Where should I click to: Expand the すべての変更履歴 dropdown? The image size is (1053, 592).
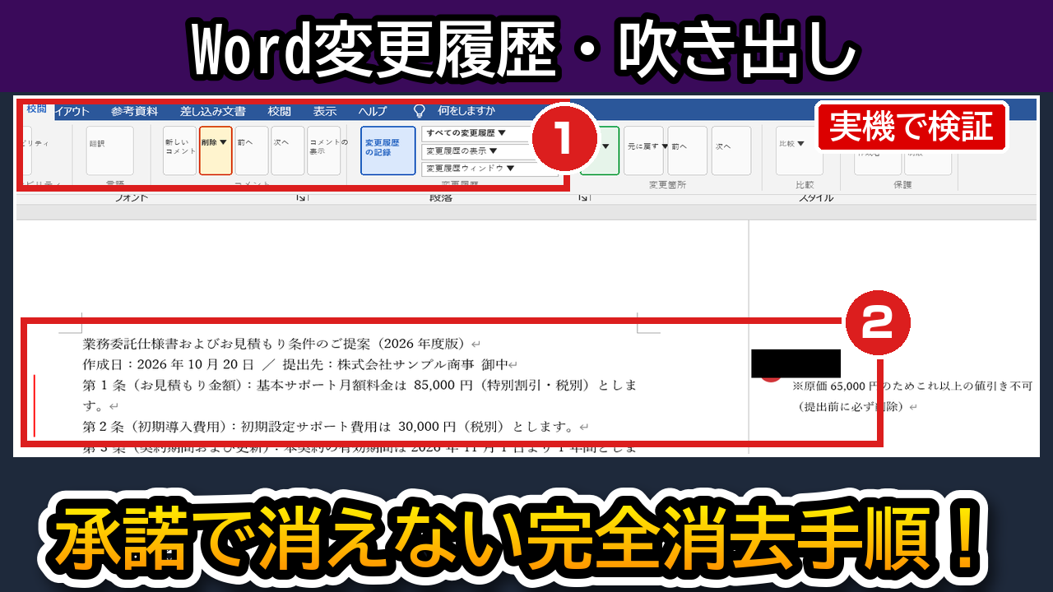(x=490, y=133)
